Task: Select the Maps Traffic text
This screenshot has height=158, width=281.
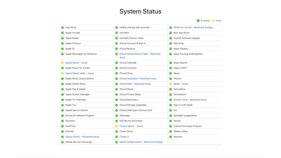Action: (180, 68)
